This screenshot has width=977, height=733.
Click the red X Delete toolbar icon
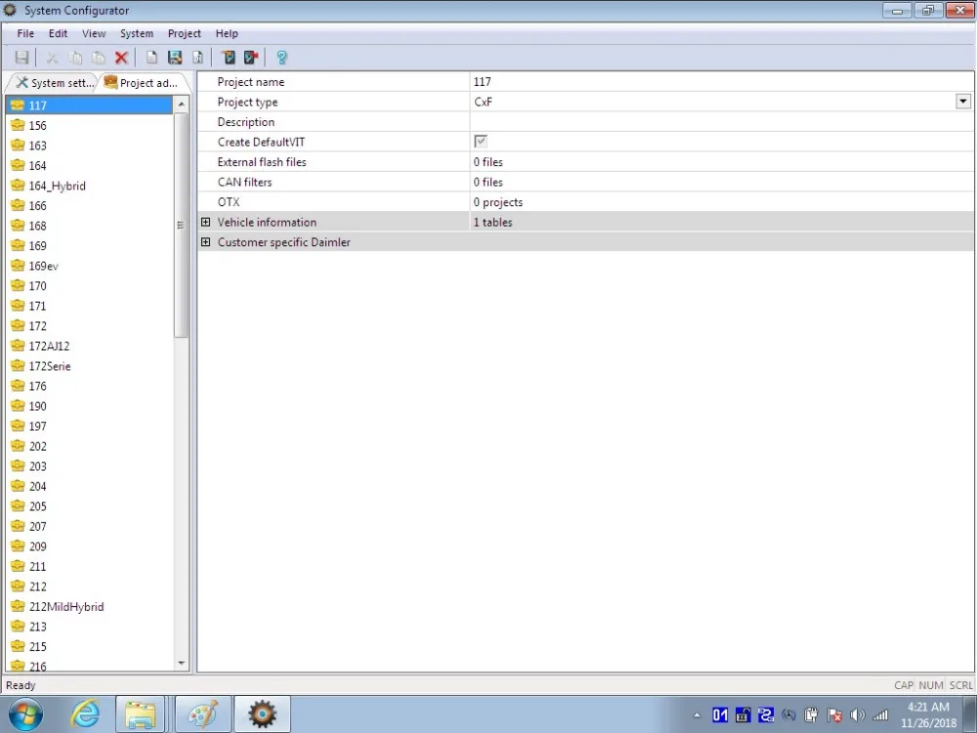click(x=121, y=58)
